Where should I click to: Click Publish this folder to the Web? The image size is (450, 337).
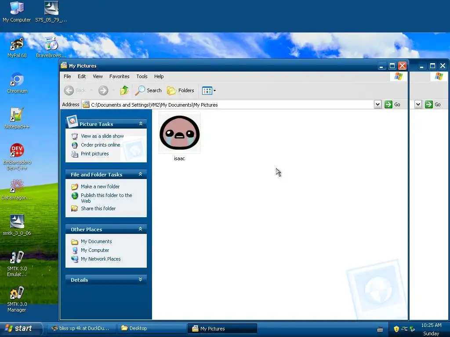pyautogui.click(x=106, y=198)
